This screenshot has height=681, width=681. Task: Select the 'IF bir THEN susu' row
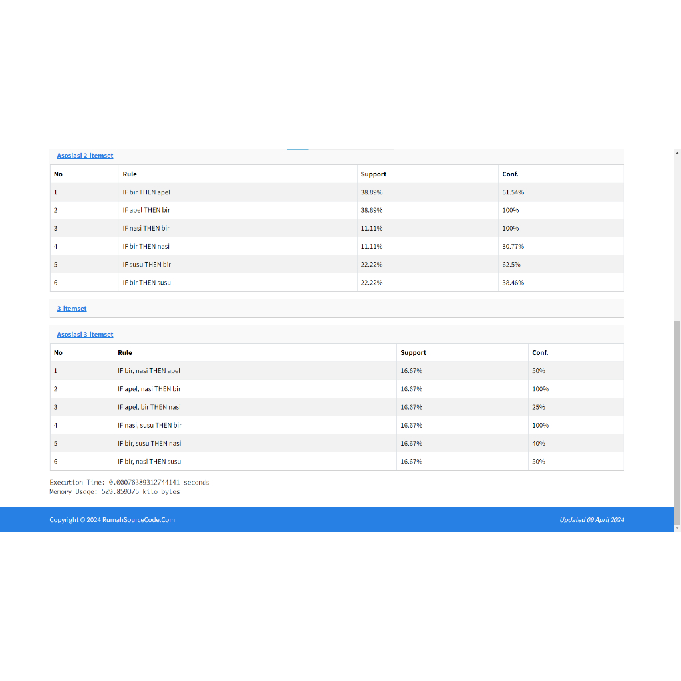(x=146, y=283)
